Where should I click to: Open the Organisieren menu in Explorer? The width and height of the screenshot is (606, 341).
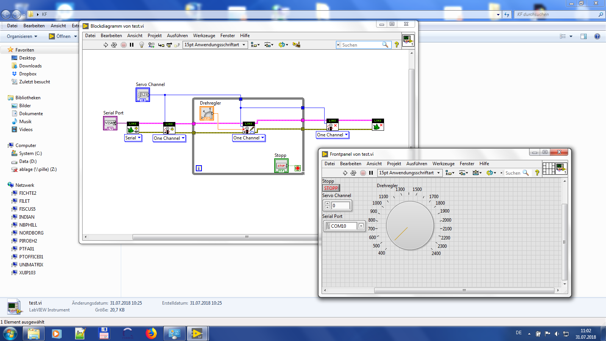coord(22,36)
